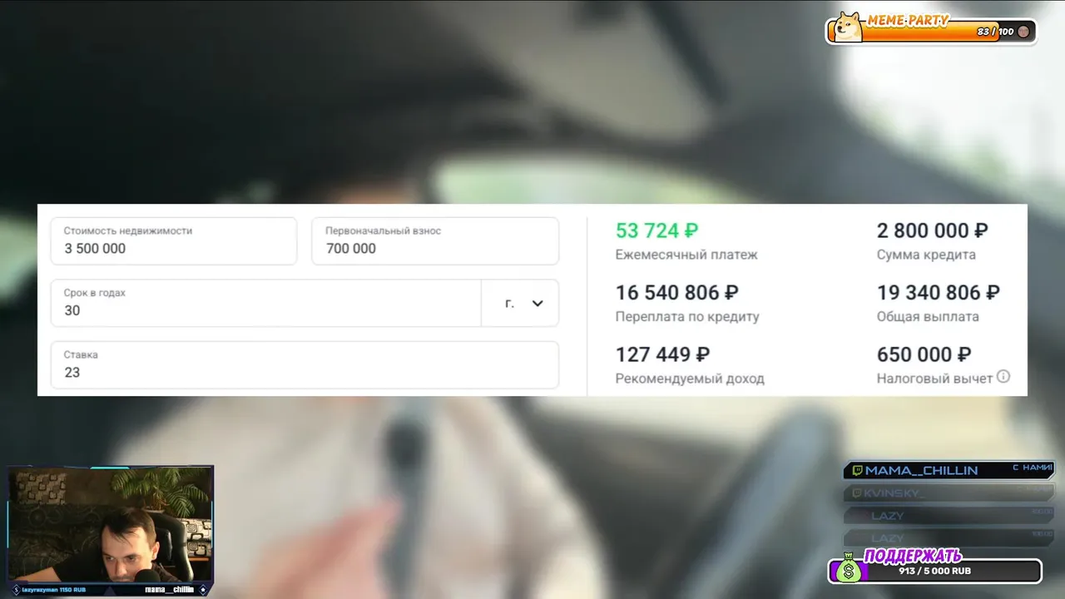Click the Meme Party progress bar
This screenshot has width=1065, height=599.
click(x=932, y=31)
